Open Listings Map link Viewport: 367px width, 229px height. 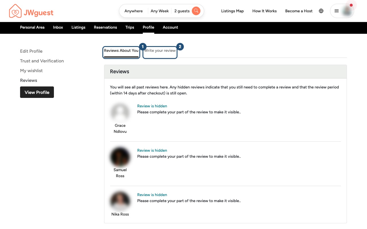tap(233, 11)
